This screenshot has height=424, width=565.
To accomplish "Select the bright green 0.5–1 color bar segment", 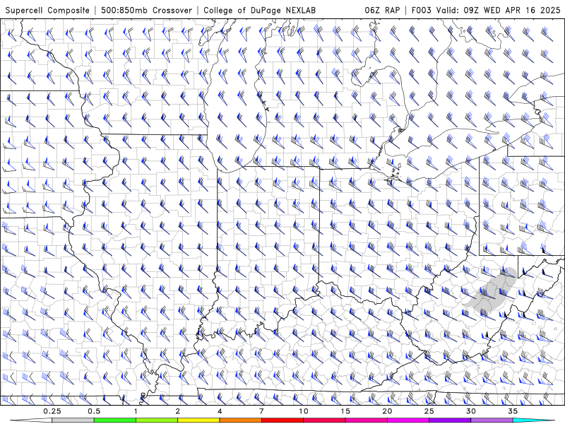I will click(x=115, y=420).
